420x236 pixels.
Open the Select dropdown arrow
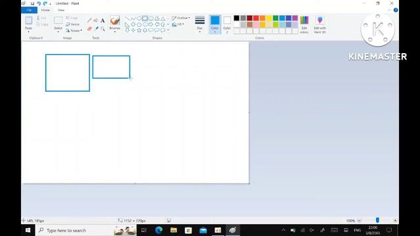point(58,32)
